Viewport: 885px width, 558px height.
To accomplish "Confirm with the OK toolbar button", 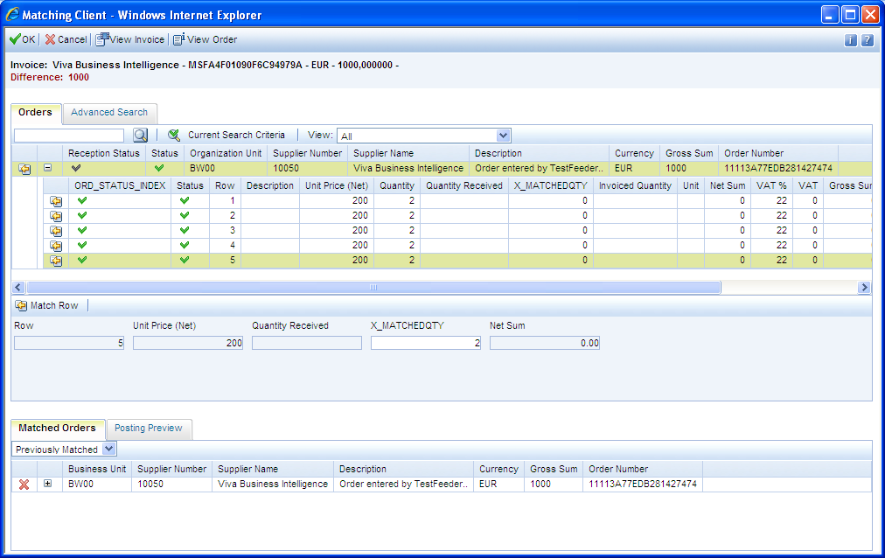I will (x=23, y=39).
